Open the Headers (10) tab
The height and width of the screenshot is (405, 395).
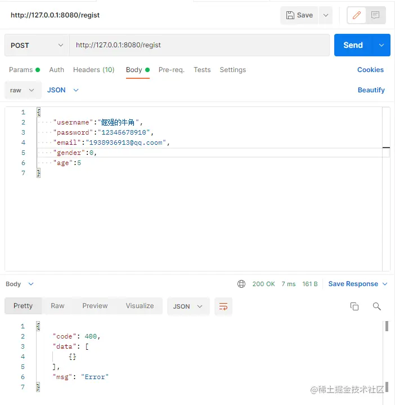pyautogui.click(x=93, y=70)
